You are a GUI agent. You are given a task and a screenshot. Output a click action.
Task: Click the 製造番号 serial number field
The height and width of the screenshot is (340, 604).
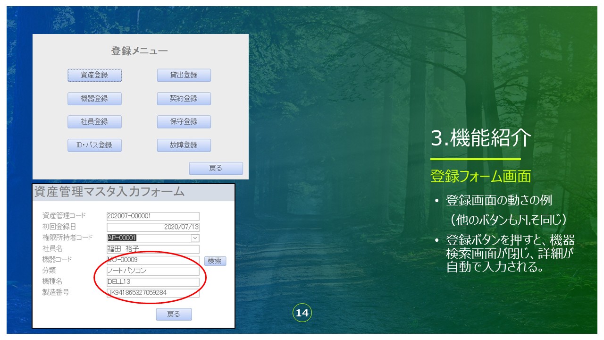(x=153, y=293)
